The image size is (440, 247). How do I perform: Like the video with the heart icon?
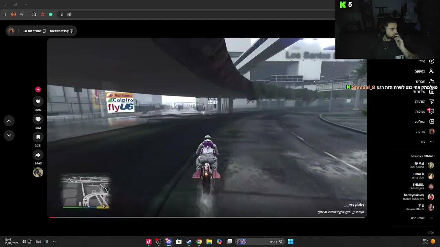click(38, 101)
